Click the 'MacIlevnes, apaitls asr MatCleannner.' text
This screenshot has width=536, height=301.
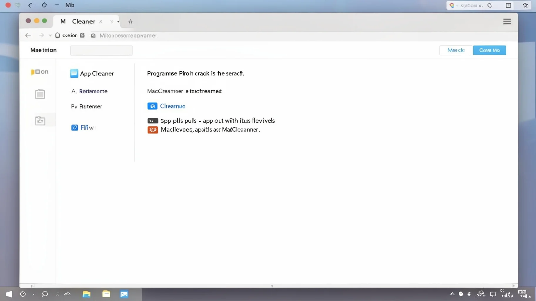pos(210,130)
